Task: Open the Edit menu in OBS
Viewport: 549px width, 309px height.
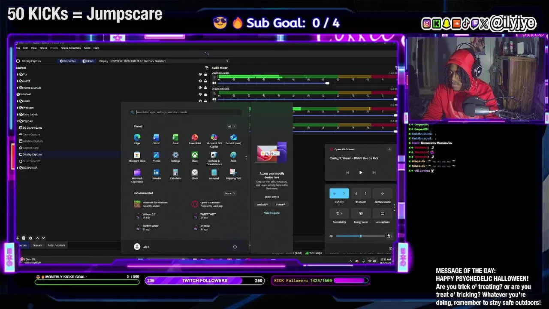Action: [x=25, y=48]
